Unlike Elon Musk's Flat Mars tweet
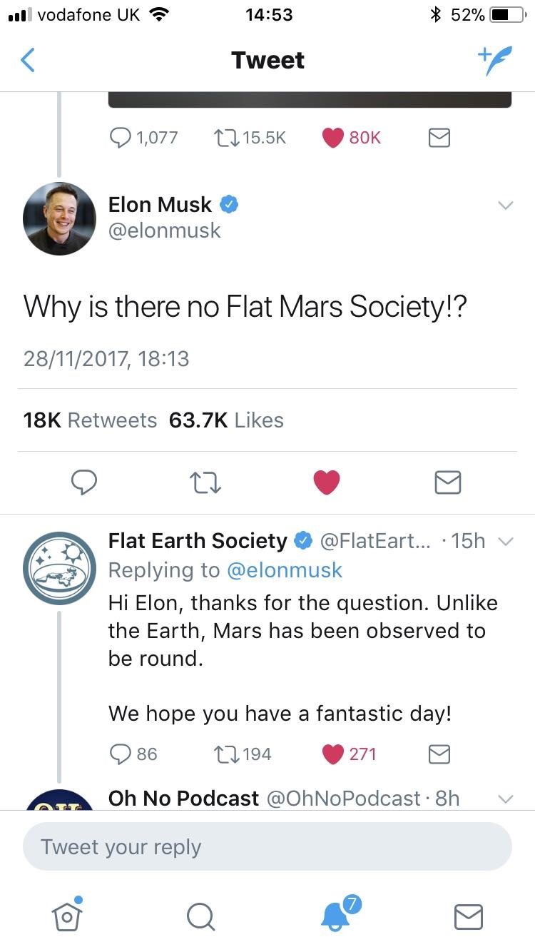Image resolution: width=535 pixels, height=952 pixels. point(327,483)
